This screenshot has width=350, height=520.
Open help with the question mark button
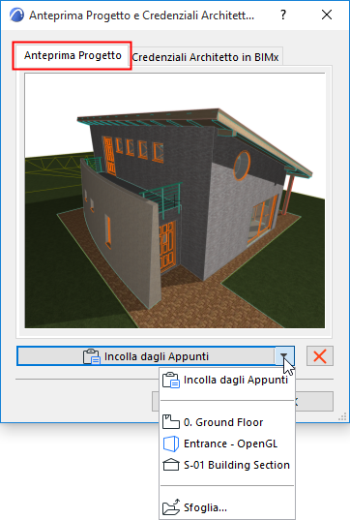283,15
